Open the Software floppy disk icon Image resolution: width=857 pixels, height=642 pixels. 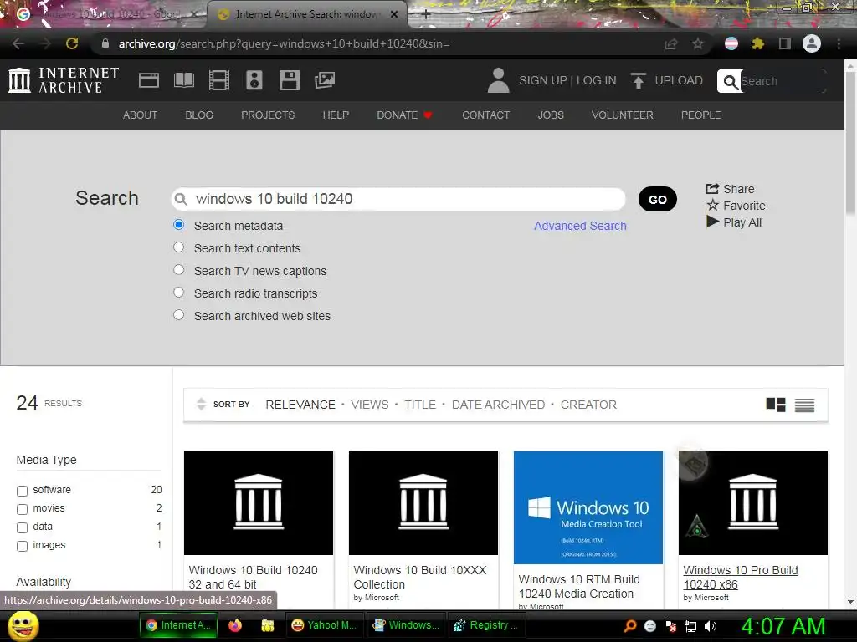pos(289,80)
